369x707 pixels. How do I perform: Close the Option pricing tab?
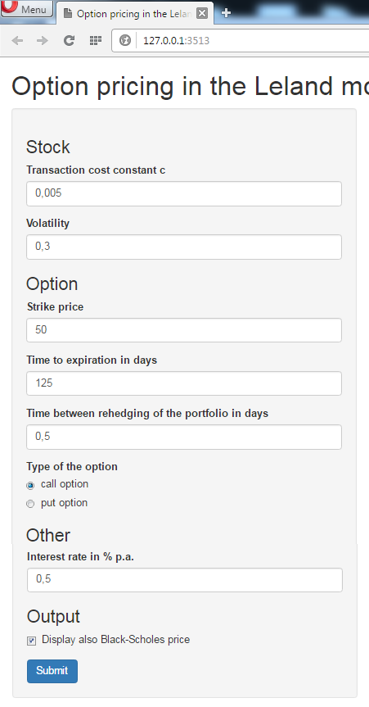pos(202,14)
